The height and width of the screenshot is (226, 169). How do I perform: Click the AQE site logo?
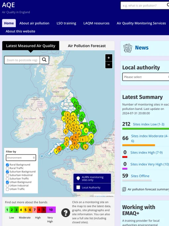click(x=9, y=5)
